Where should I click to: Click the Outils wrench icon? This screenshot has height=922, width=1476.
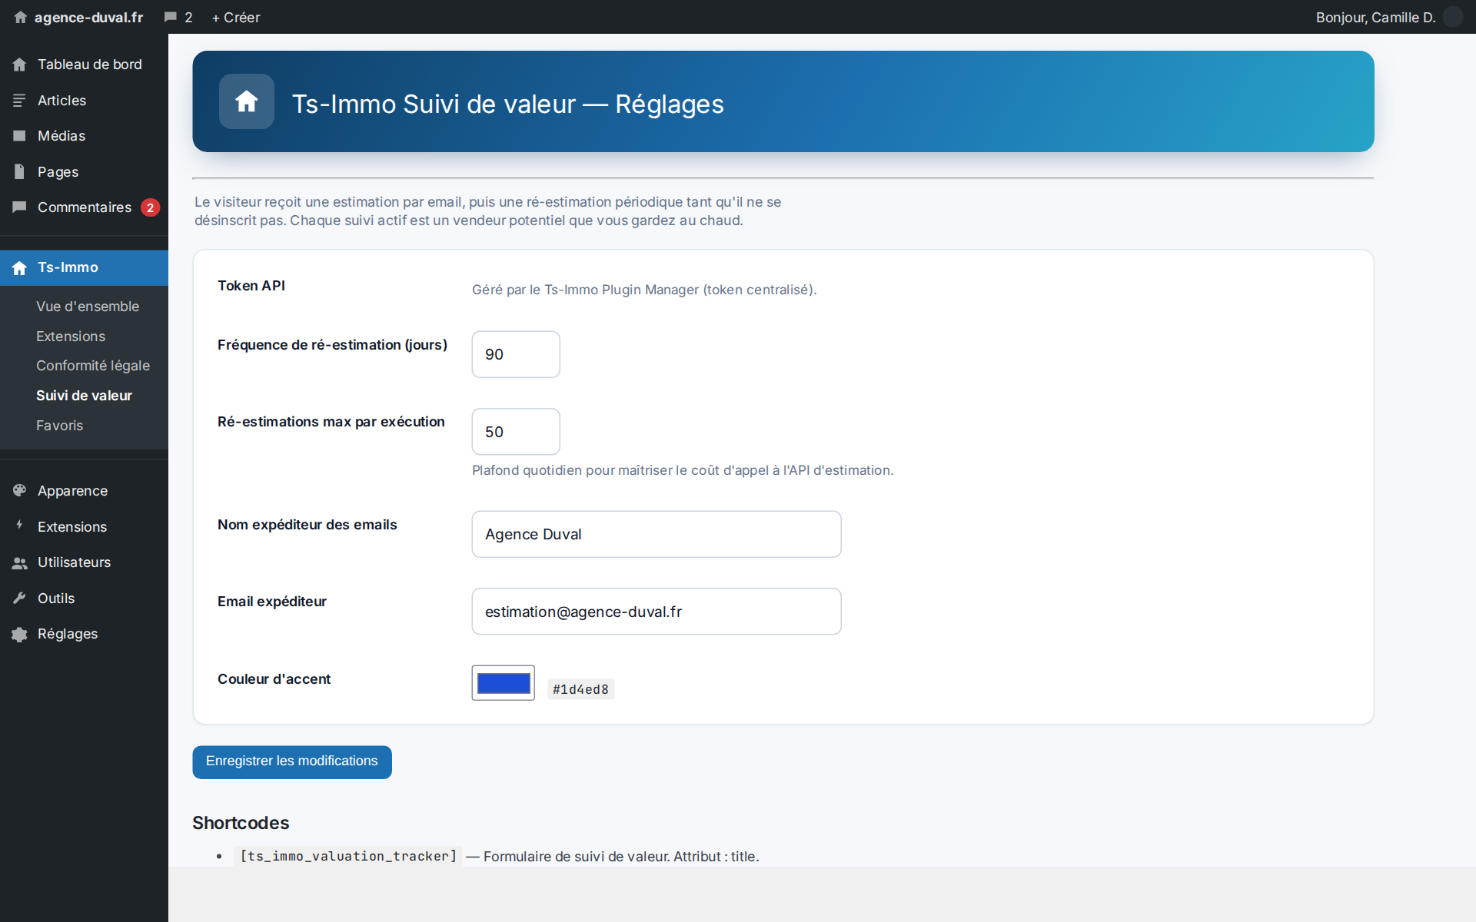pos(19,598)
